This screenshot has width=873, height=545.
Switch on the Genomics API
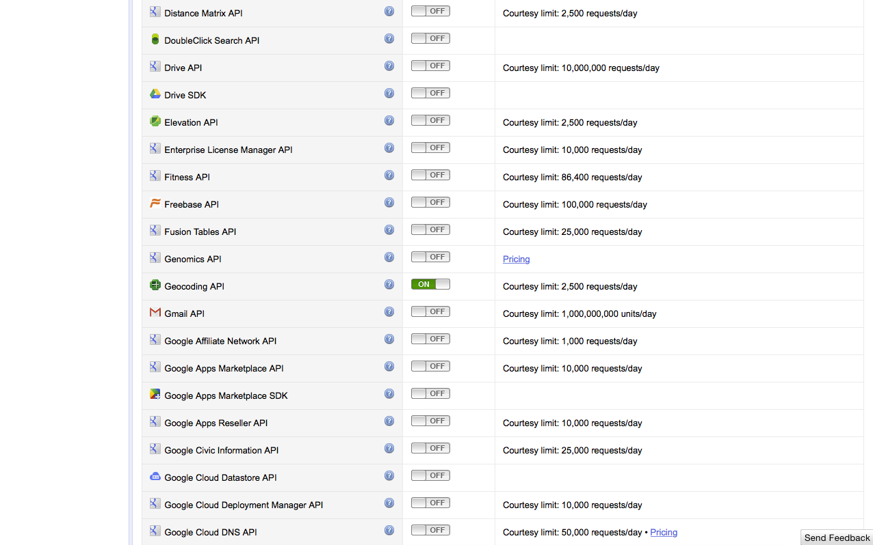click(430, 257)
